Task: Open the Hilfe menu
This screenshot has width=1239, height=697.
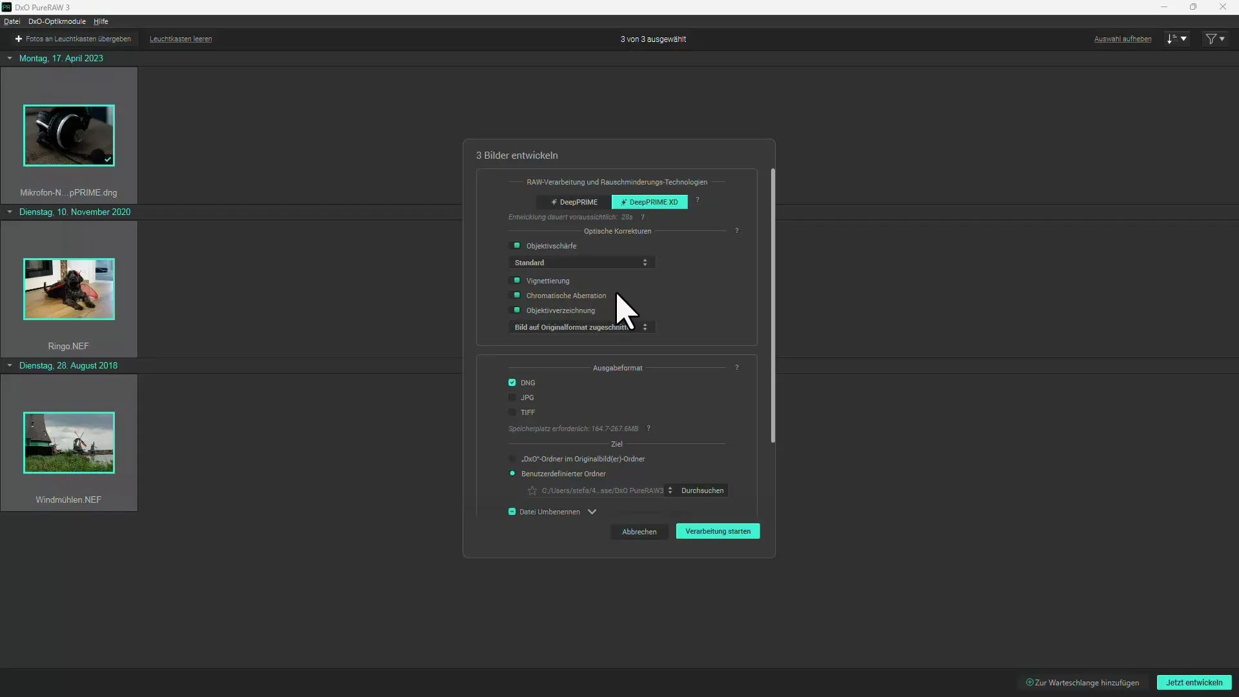Action: click(101, 21)
